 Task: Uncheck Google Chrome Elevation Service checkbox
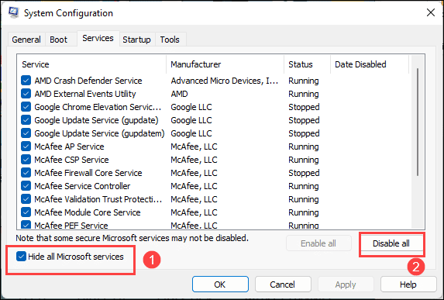26,107
